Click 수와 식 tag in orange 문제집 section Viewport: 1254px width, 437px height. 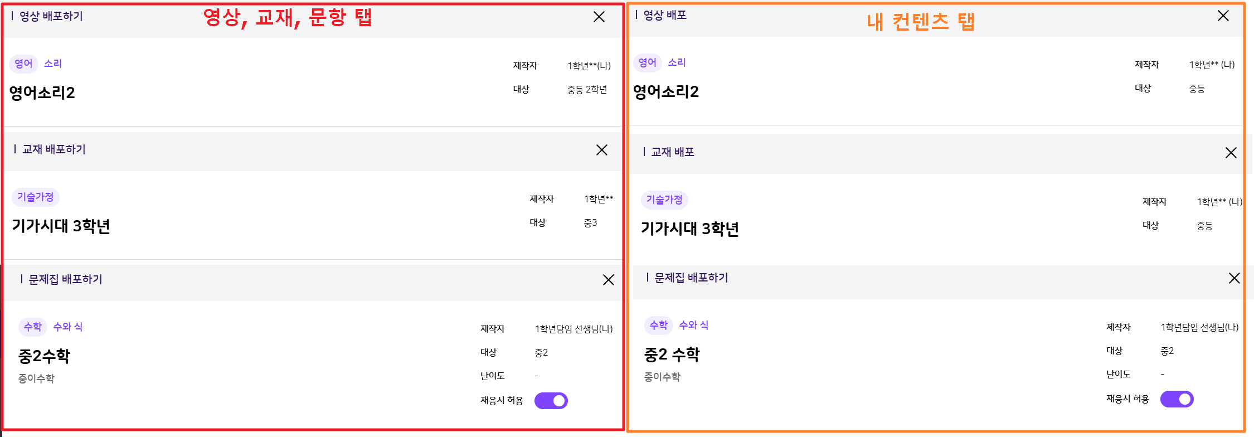tap(693, 325)
